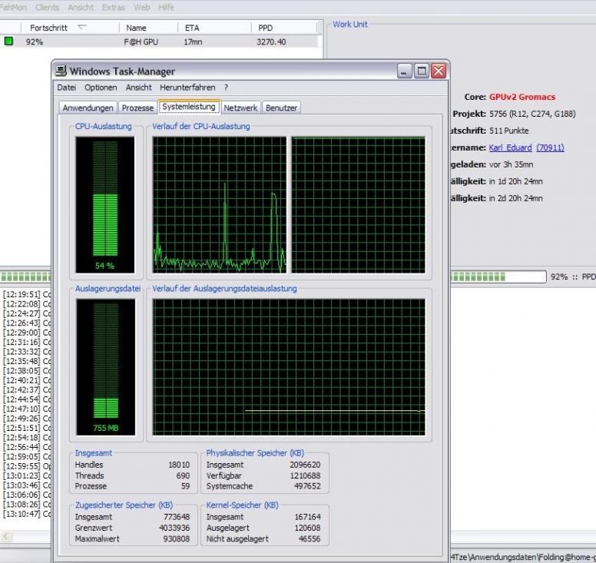The width and height of the screenshot is (596, 563).
Task: Open the (70911) team link
Action: tap(551, 147)
